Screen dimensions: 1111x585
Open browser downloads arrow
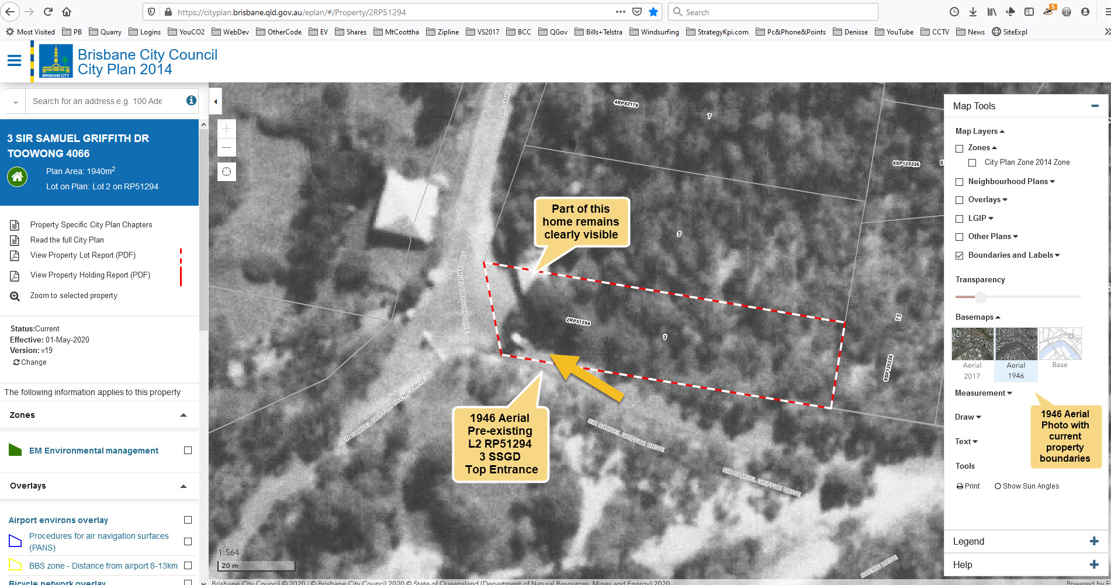pyautogui.click(x=973, y=12)
